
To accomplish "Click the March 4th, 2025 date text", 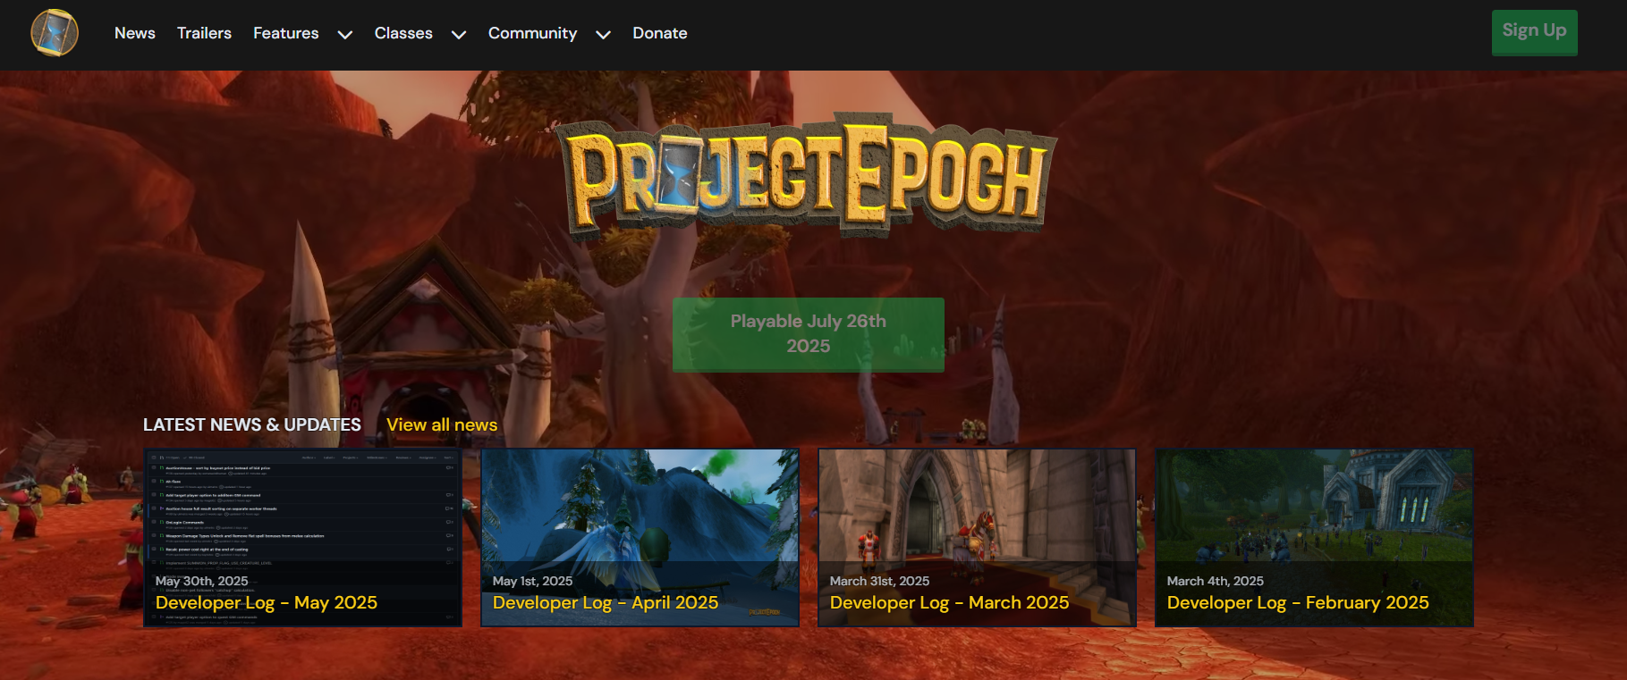I will coord(1216,581).
